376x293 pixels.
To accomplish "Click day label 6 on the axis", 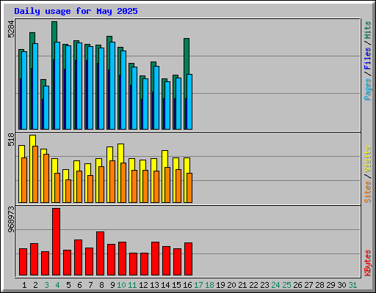I will (x=79, y=285).
